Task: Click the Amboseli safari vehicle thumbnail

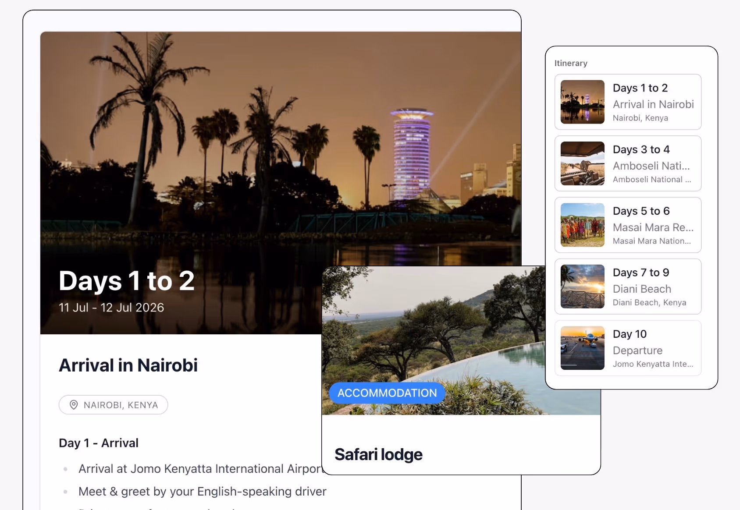Action: click(x=583, y=163)
